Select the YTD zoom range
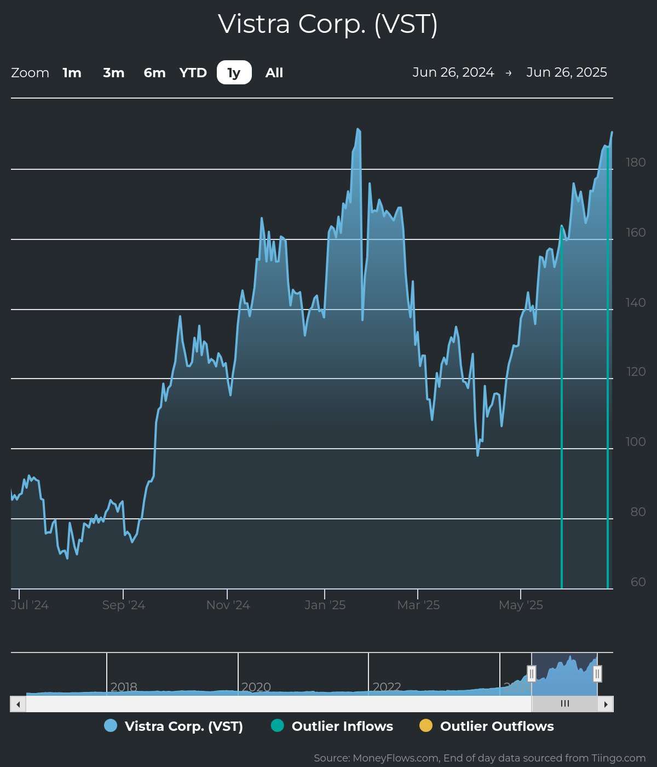The height and width of the screenshot is (767, 657). click(x=193, y=73)
